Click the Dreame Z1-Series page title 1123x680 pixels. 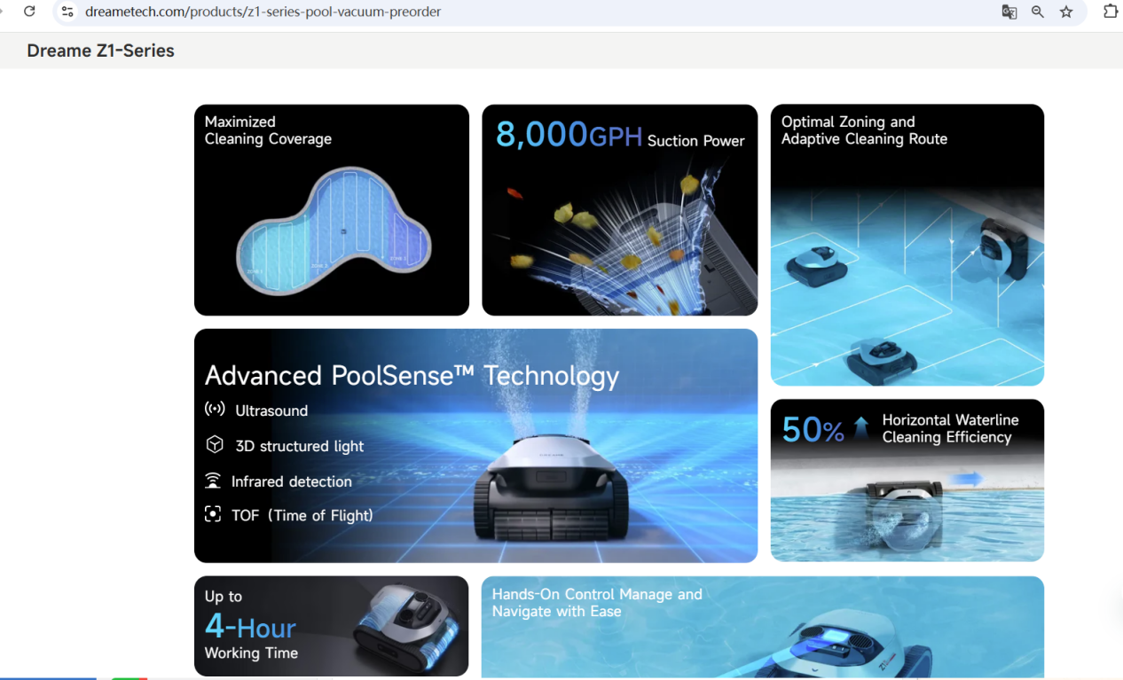coord(101,51)
